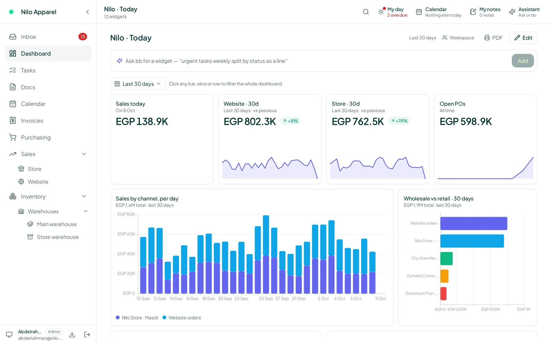Toggle Nilo Store · Maadi legend series
This screenshot has height=344, width=551.
[x=137, y=318]
